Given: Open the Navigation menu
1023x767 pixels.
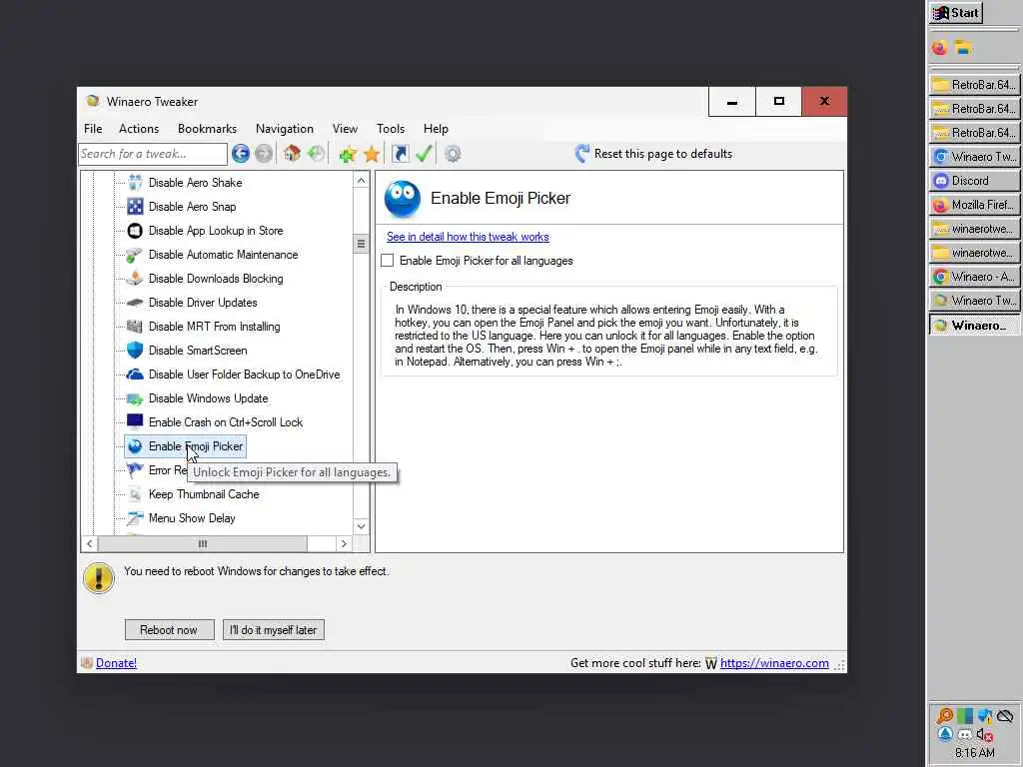Looking at the screenshot, I should (x=285, y=129).
